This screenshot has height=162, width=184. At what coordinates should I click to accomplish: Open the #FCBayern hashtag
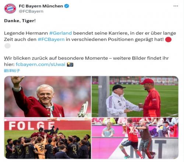click(x=51, y=39)
